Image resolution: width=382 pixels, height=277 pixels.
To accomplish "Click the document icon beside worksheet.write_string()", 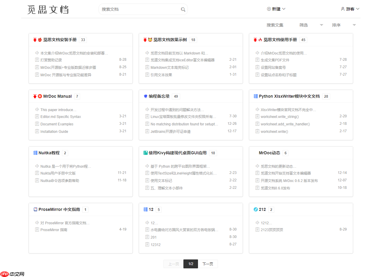I will [257, 116].
